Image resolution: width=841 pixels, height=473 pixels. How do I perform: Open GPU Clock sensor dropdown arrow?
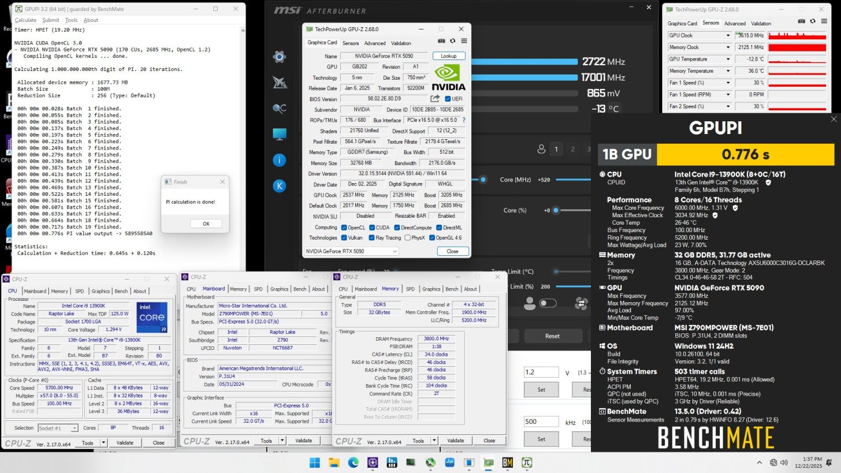point(728,35)
